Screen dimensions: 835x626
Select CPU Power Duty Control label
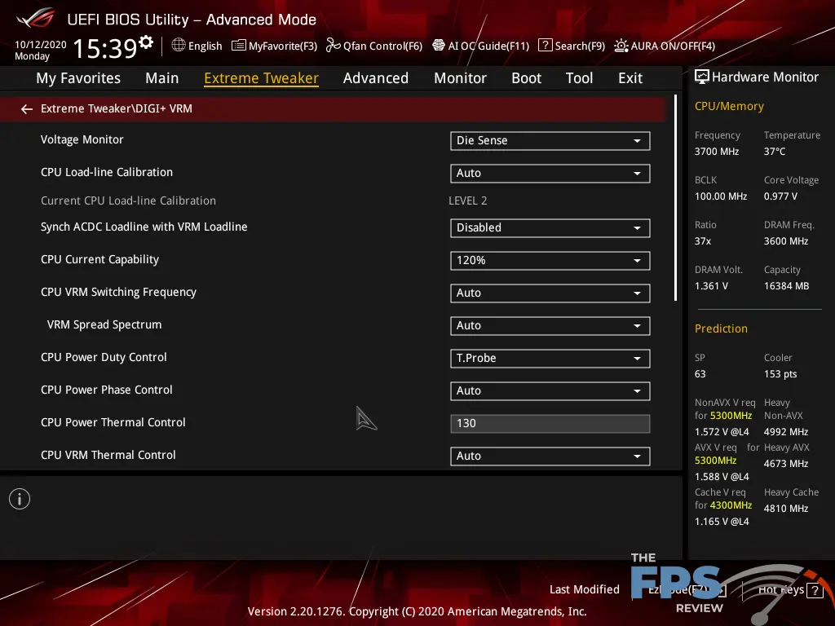104,357
